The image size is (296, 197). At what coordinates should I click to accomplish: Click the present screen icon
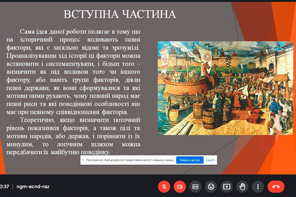227,186
